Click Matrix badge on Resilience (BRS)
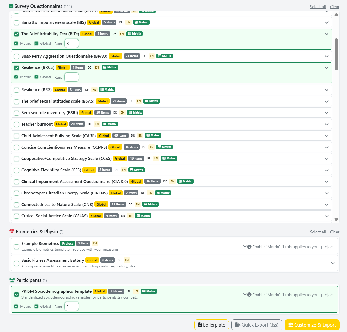Viewport: 347px width, 332px height. click(x=107, y=90)
